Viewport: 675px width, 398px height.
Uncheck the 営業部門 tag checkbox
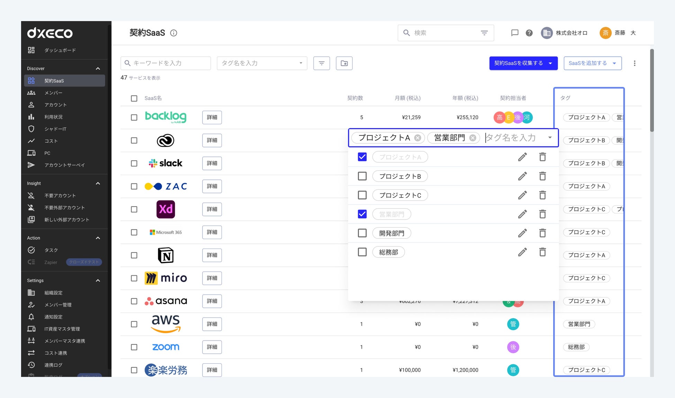click(362, 214)
